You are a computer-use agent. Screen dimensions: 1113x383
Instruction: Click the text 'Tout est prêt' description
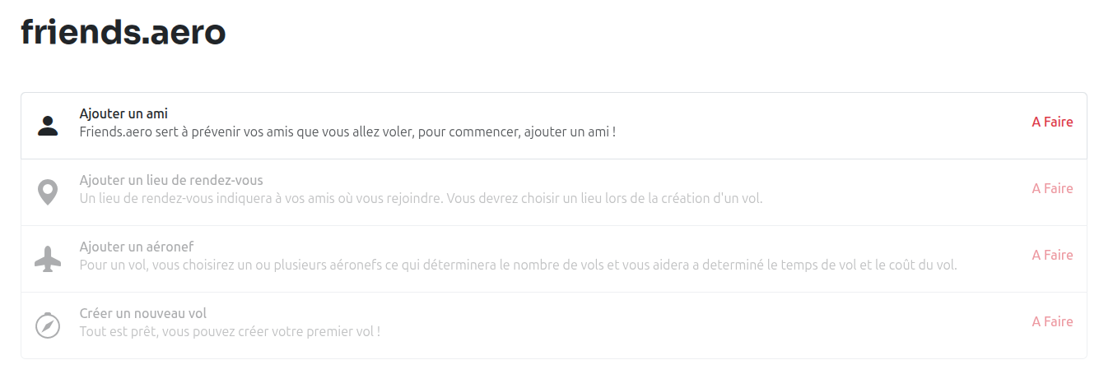point(230,331)
